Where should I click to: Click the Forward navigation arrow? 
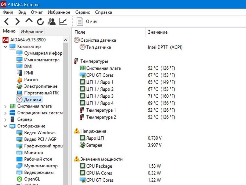pyautogui.click(x=18, y=21)
